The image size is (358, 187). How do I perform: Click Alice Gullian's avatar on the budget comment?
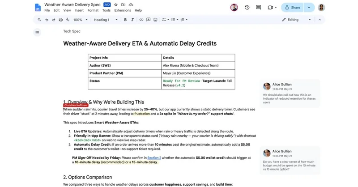click(x=267, y=153)
